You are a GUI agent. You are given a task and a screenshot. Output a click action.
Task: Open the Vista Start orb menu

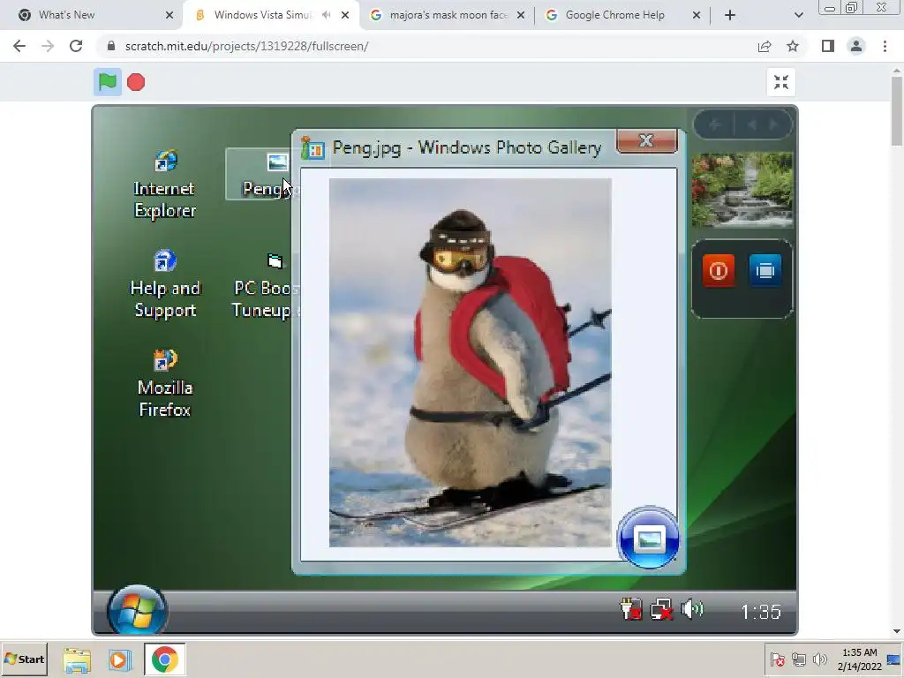pos(137,611)
